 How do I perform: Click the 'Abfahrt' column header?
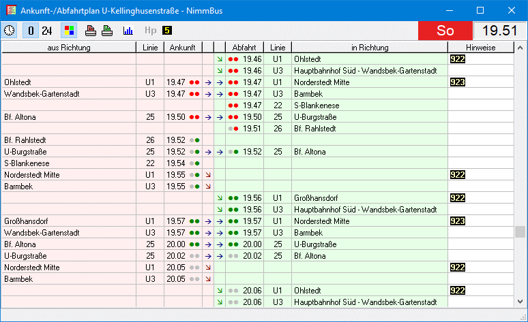coord(244,48)
